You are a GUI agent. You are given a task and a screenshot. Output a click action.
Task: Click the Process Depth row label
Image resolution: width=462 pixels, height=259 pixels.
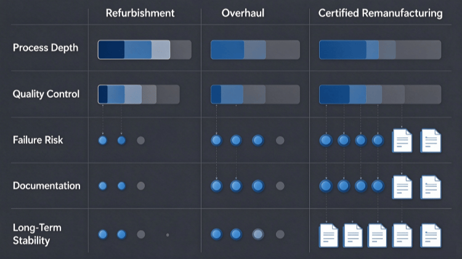tap(46, 48)
